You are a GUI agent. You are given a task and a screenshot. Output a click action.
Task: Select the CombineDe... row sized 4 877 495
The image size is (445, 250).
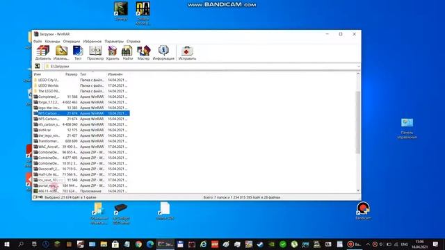(81, 158)
